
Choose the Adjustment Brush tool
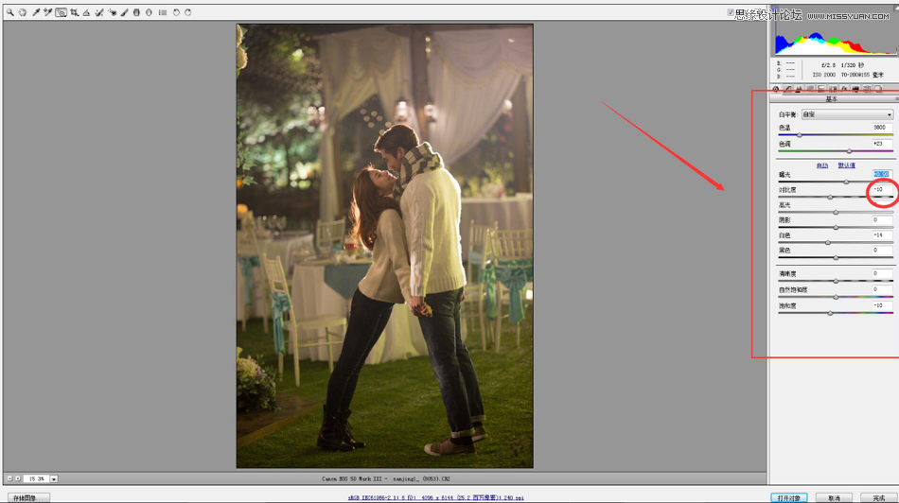coord(124,13)
